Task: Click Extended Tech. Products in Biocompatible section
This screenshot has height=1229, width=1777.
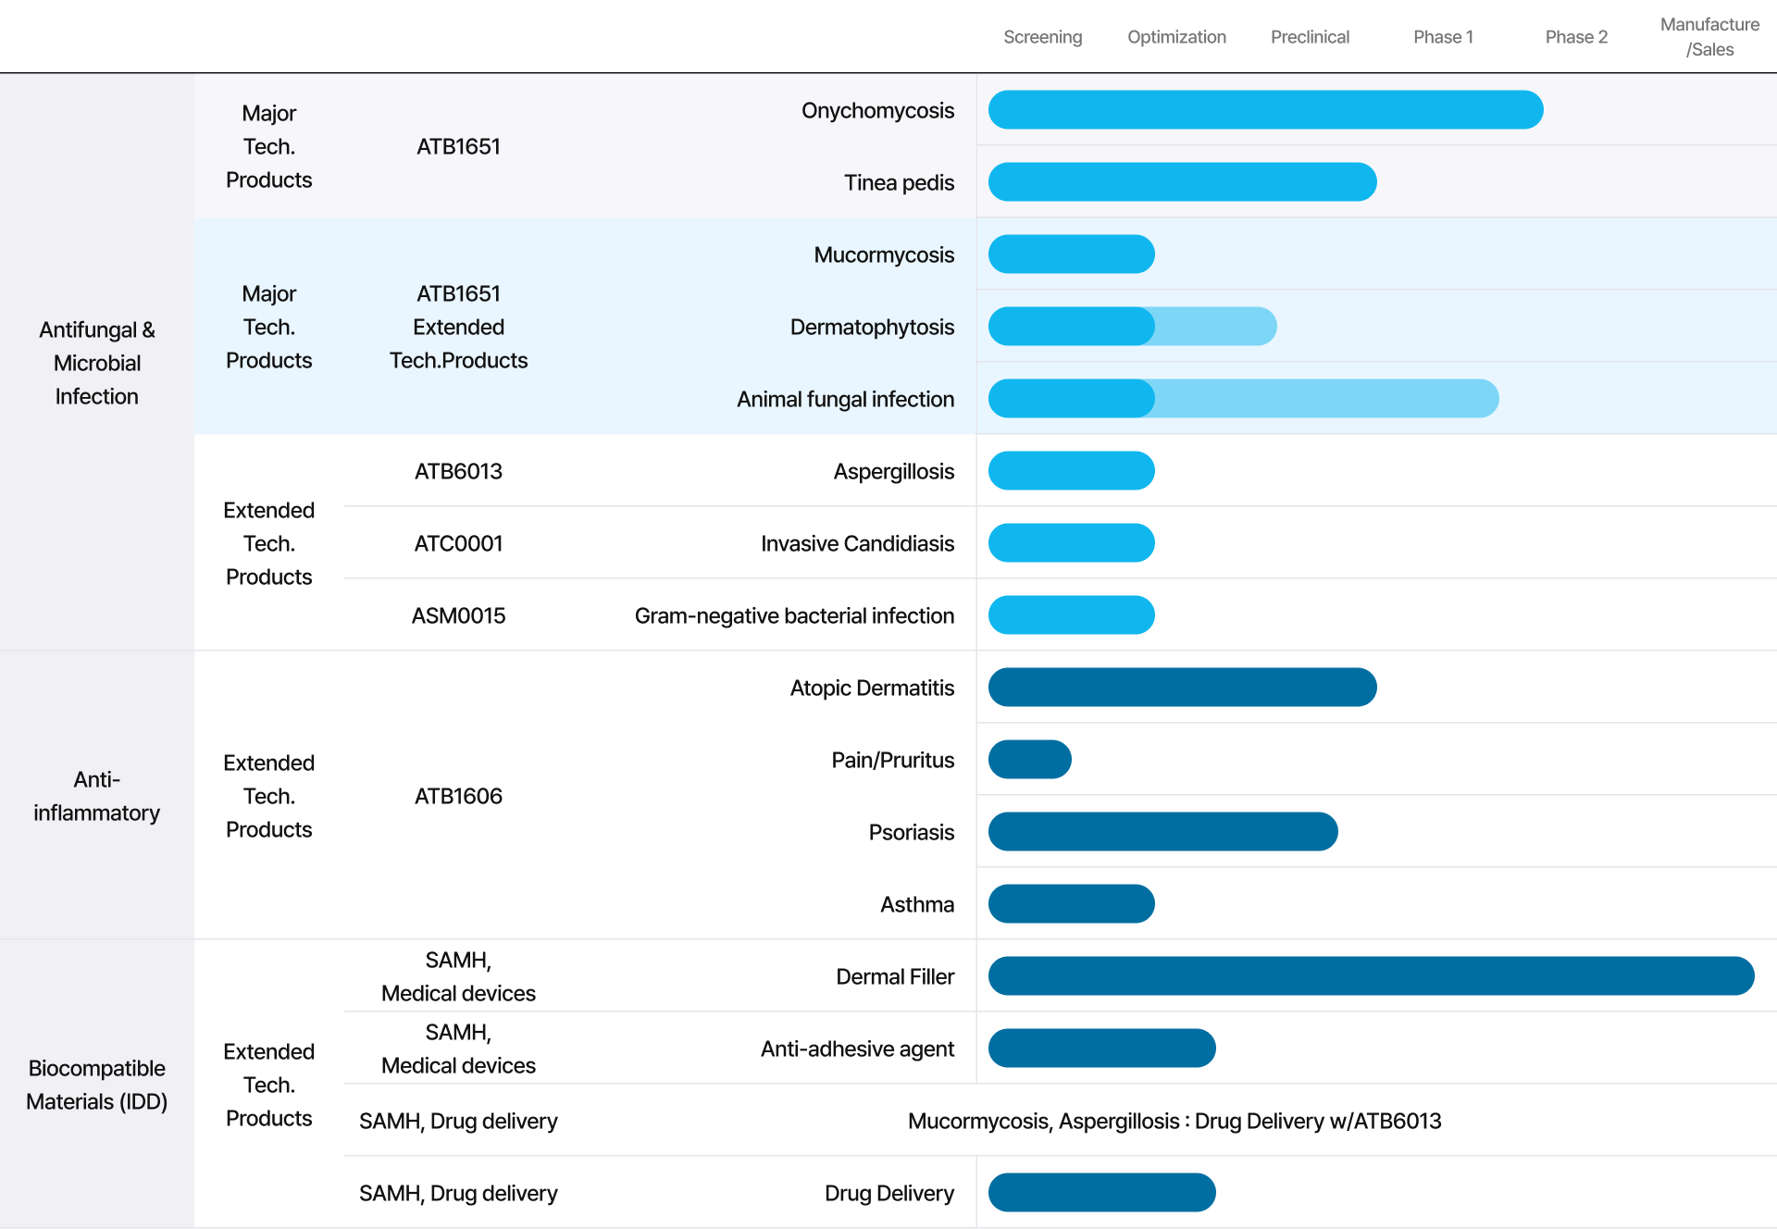Action: 268,1085
